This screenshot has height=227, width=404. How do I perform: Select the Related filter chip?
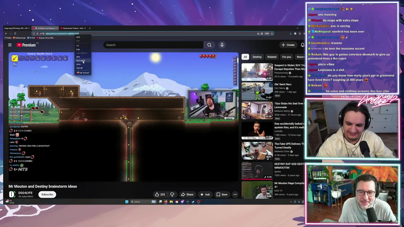click(x=272, y=57)
